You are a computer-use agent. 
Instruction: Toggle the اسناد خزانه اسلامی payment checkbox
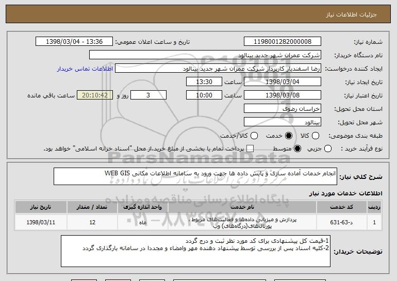point(250,148)
